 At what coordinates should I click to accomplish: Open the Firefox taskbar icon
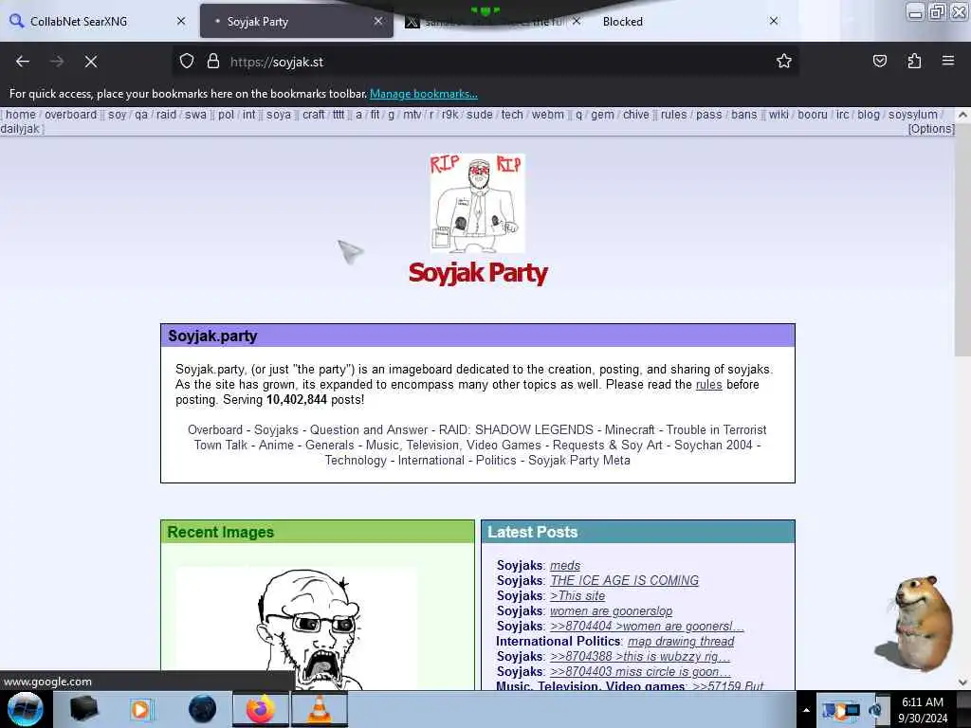pyautogui.click(x=261, y=709)
